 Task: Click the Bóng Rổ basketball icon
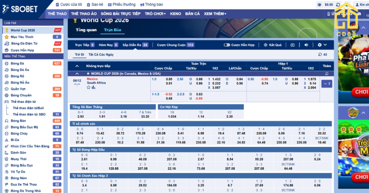pos(6,76)
